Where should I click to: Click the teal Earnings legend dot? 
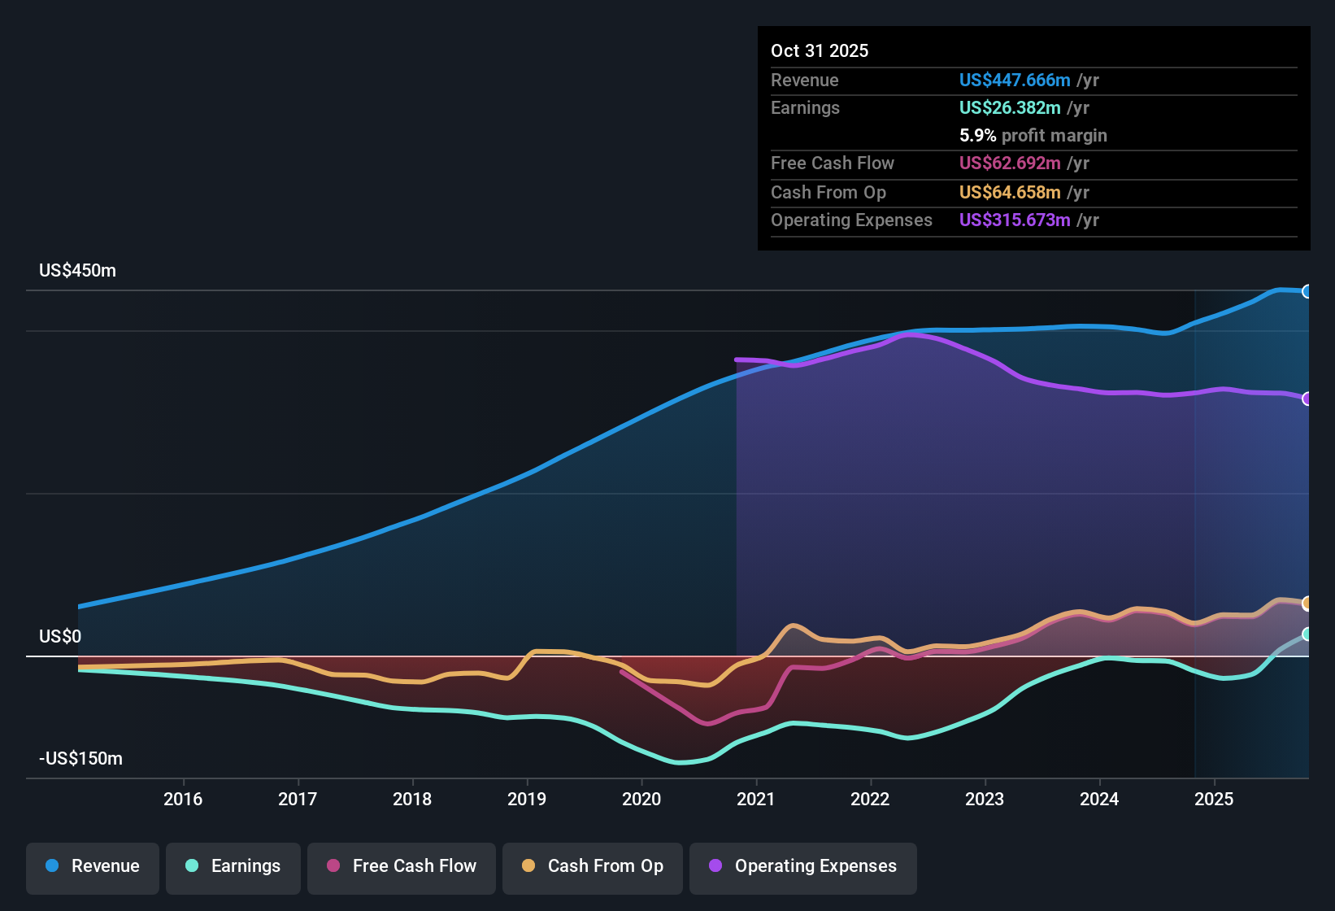[192, 866]
